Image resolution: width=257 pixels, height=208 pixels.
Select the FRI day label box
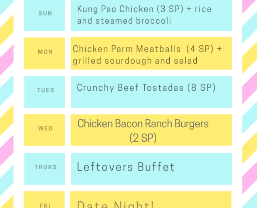click(44, 200)
